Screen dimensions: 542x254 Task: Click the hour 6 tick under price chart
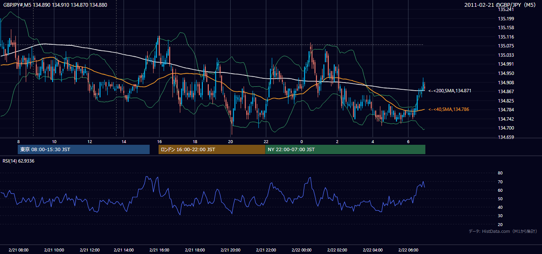pyautogui.click(x=408, y=141)
